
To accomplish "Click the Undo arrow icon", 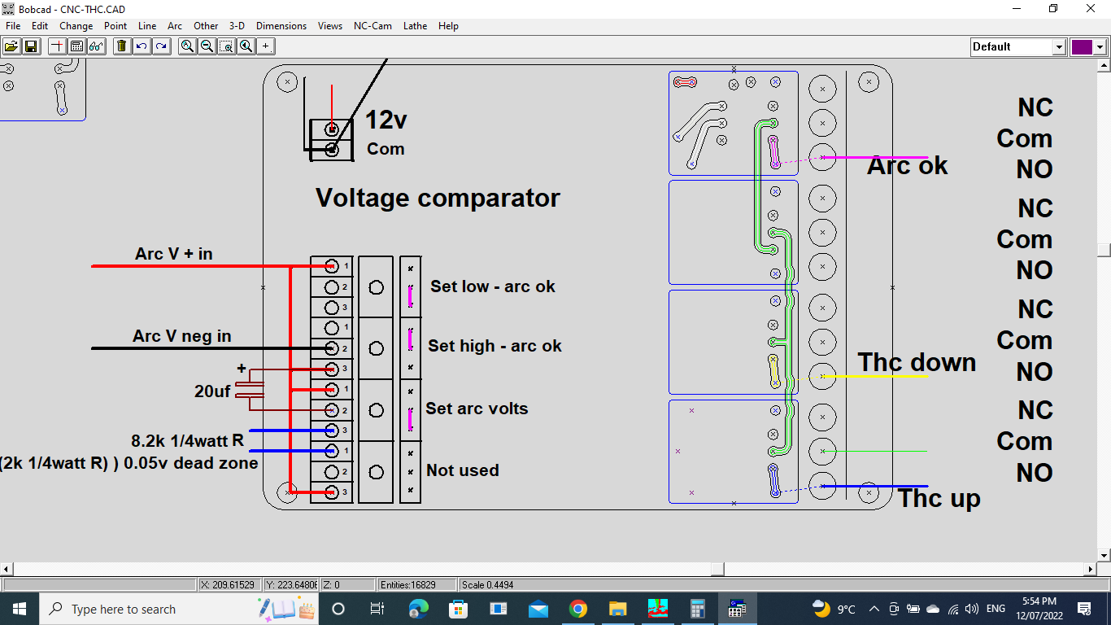I will point(142,46).
